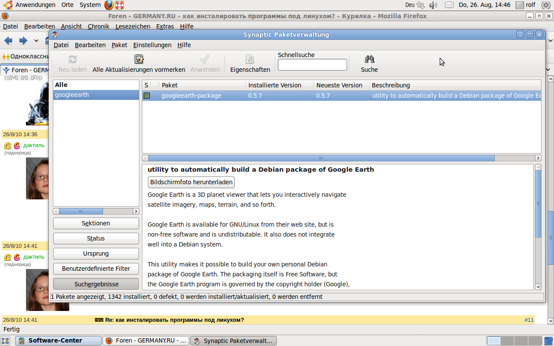Open the #11 post link
This screenshot has height=346, width=554.
529,320
